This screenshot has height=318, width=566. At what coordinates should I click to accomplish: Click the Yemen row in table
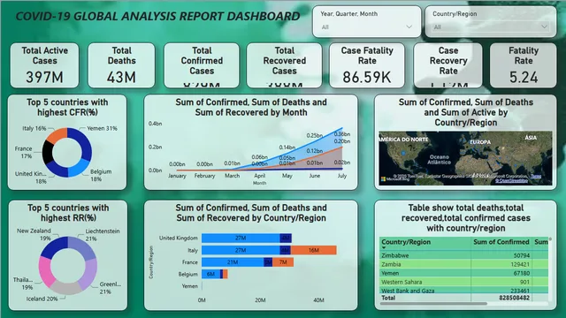point(463,273)
